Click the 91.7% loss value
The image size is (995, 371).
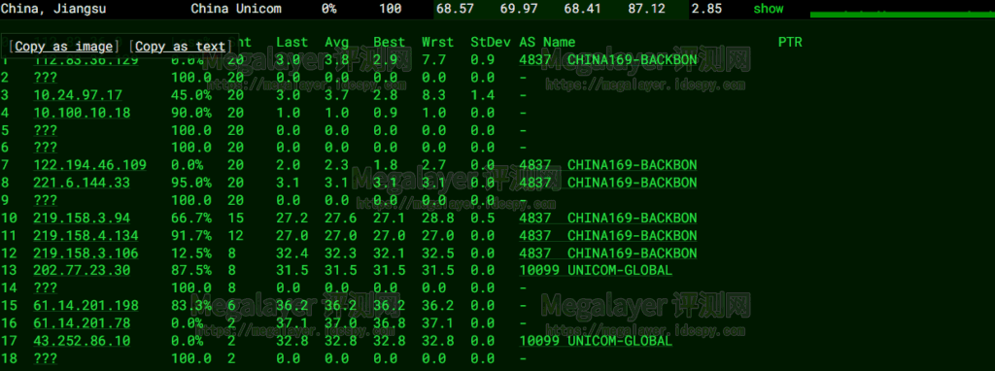pyautogui.click(x=191, y=236)
